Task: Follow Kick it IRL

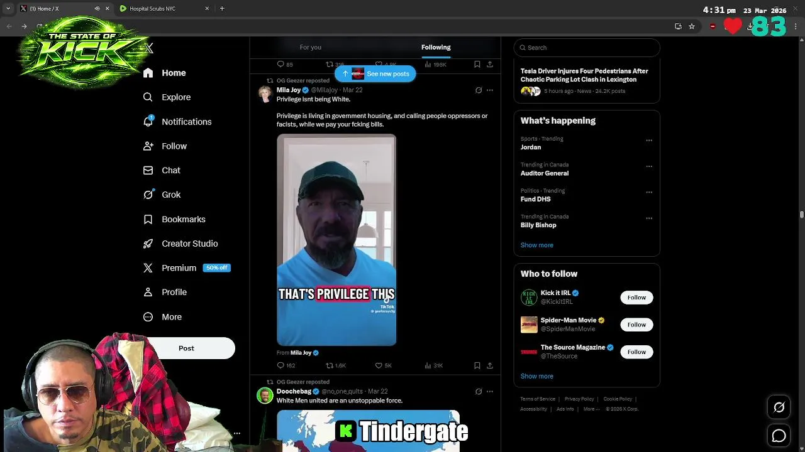Action: [636, 298]
